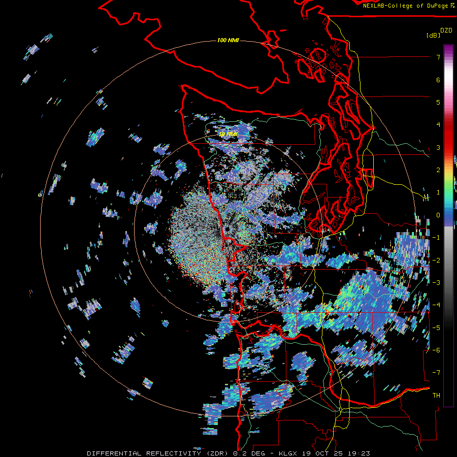
Task: Click the [dB] unit label
Action: [434, 35]
